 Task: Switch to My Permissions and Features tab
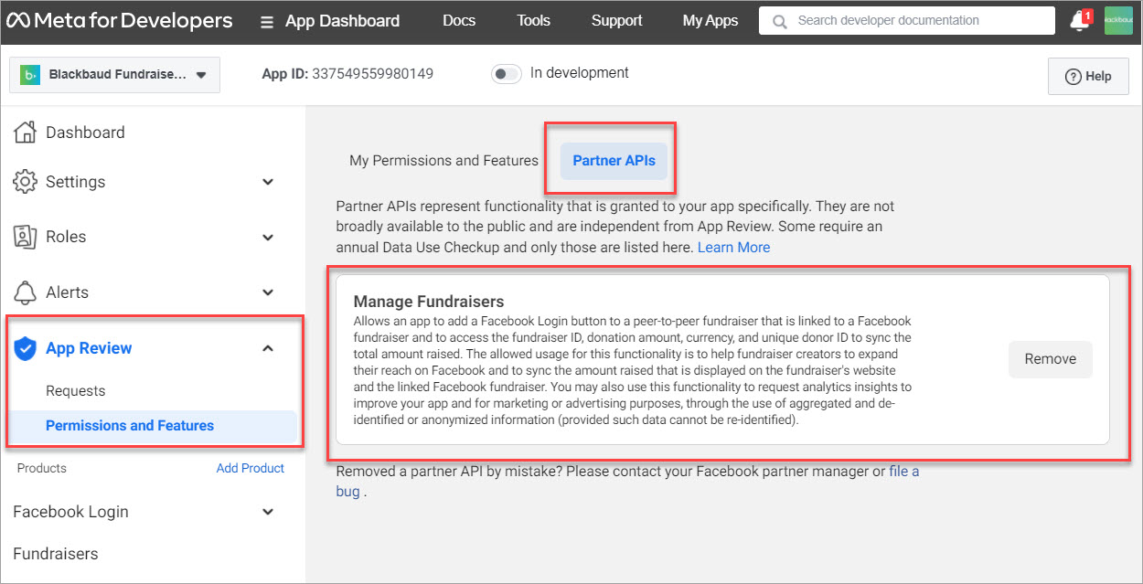click(x=443, y=161)
